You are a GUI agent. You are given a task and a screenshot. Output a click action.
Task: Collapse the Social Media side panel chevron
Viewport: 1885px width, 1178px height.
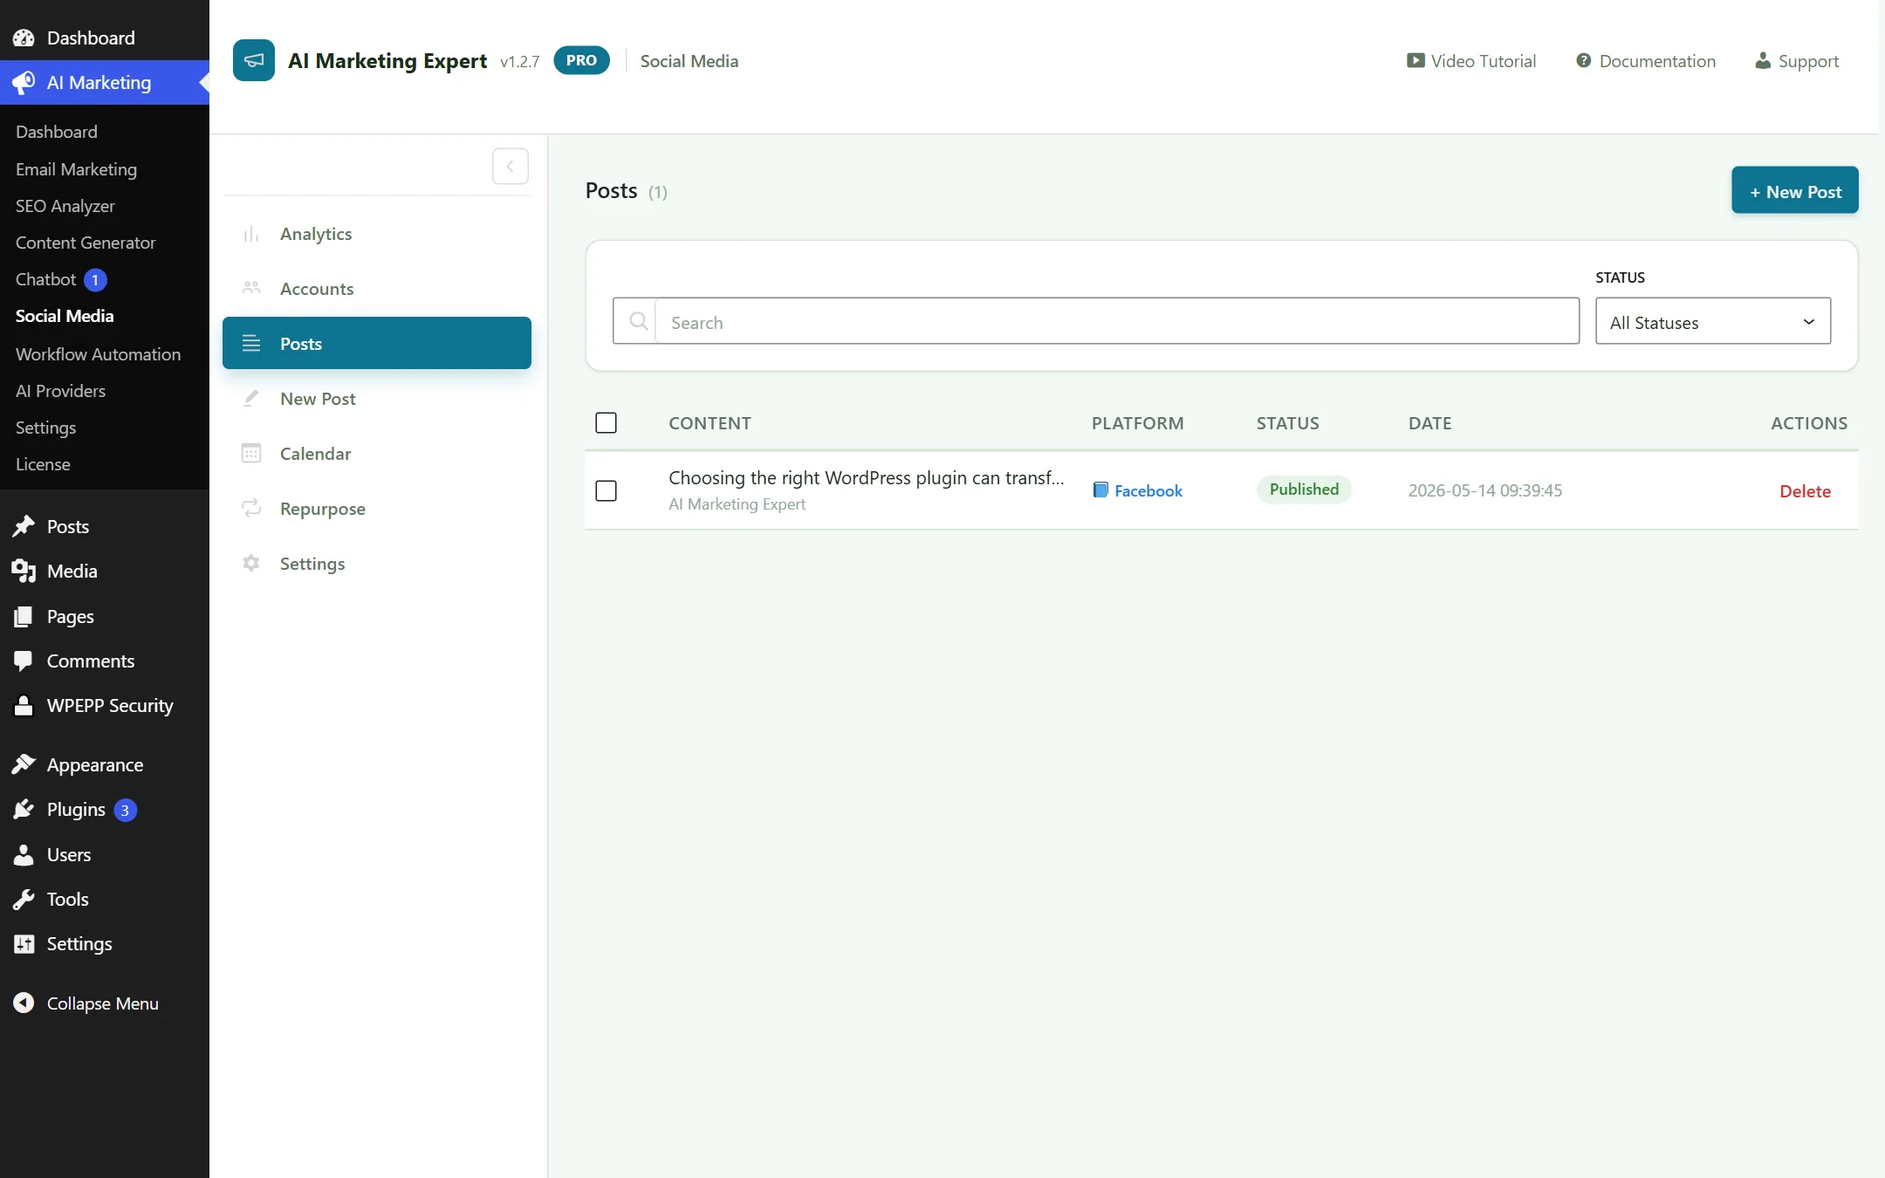(511, 166)
